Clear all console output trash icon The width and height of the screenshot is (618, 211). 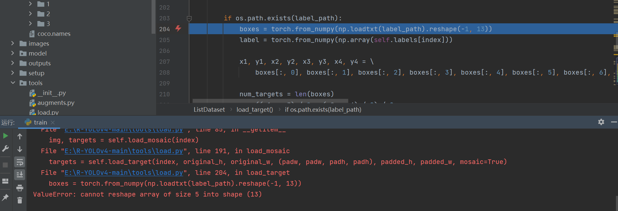[20, 200]
